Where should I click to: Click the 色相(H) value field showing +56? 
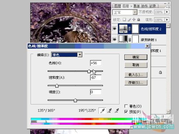point(96,63)
